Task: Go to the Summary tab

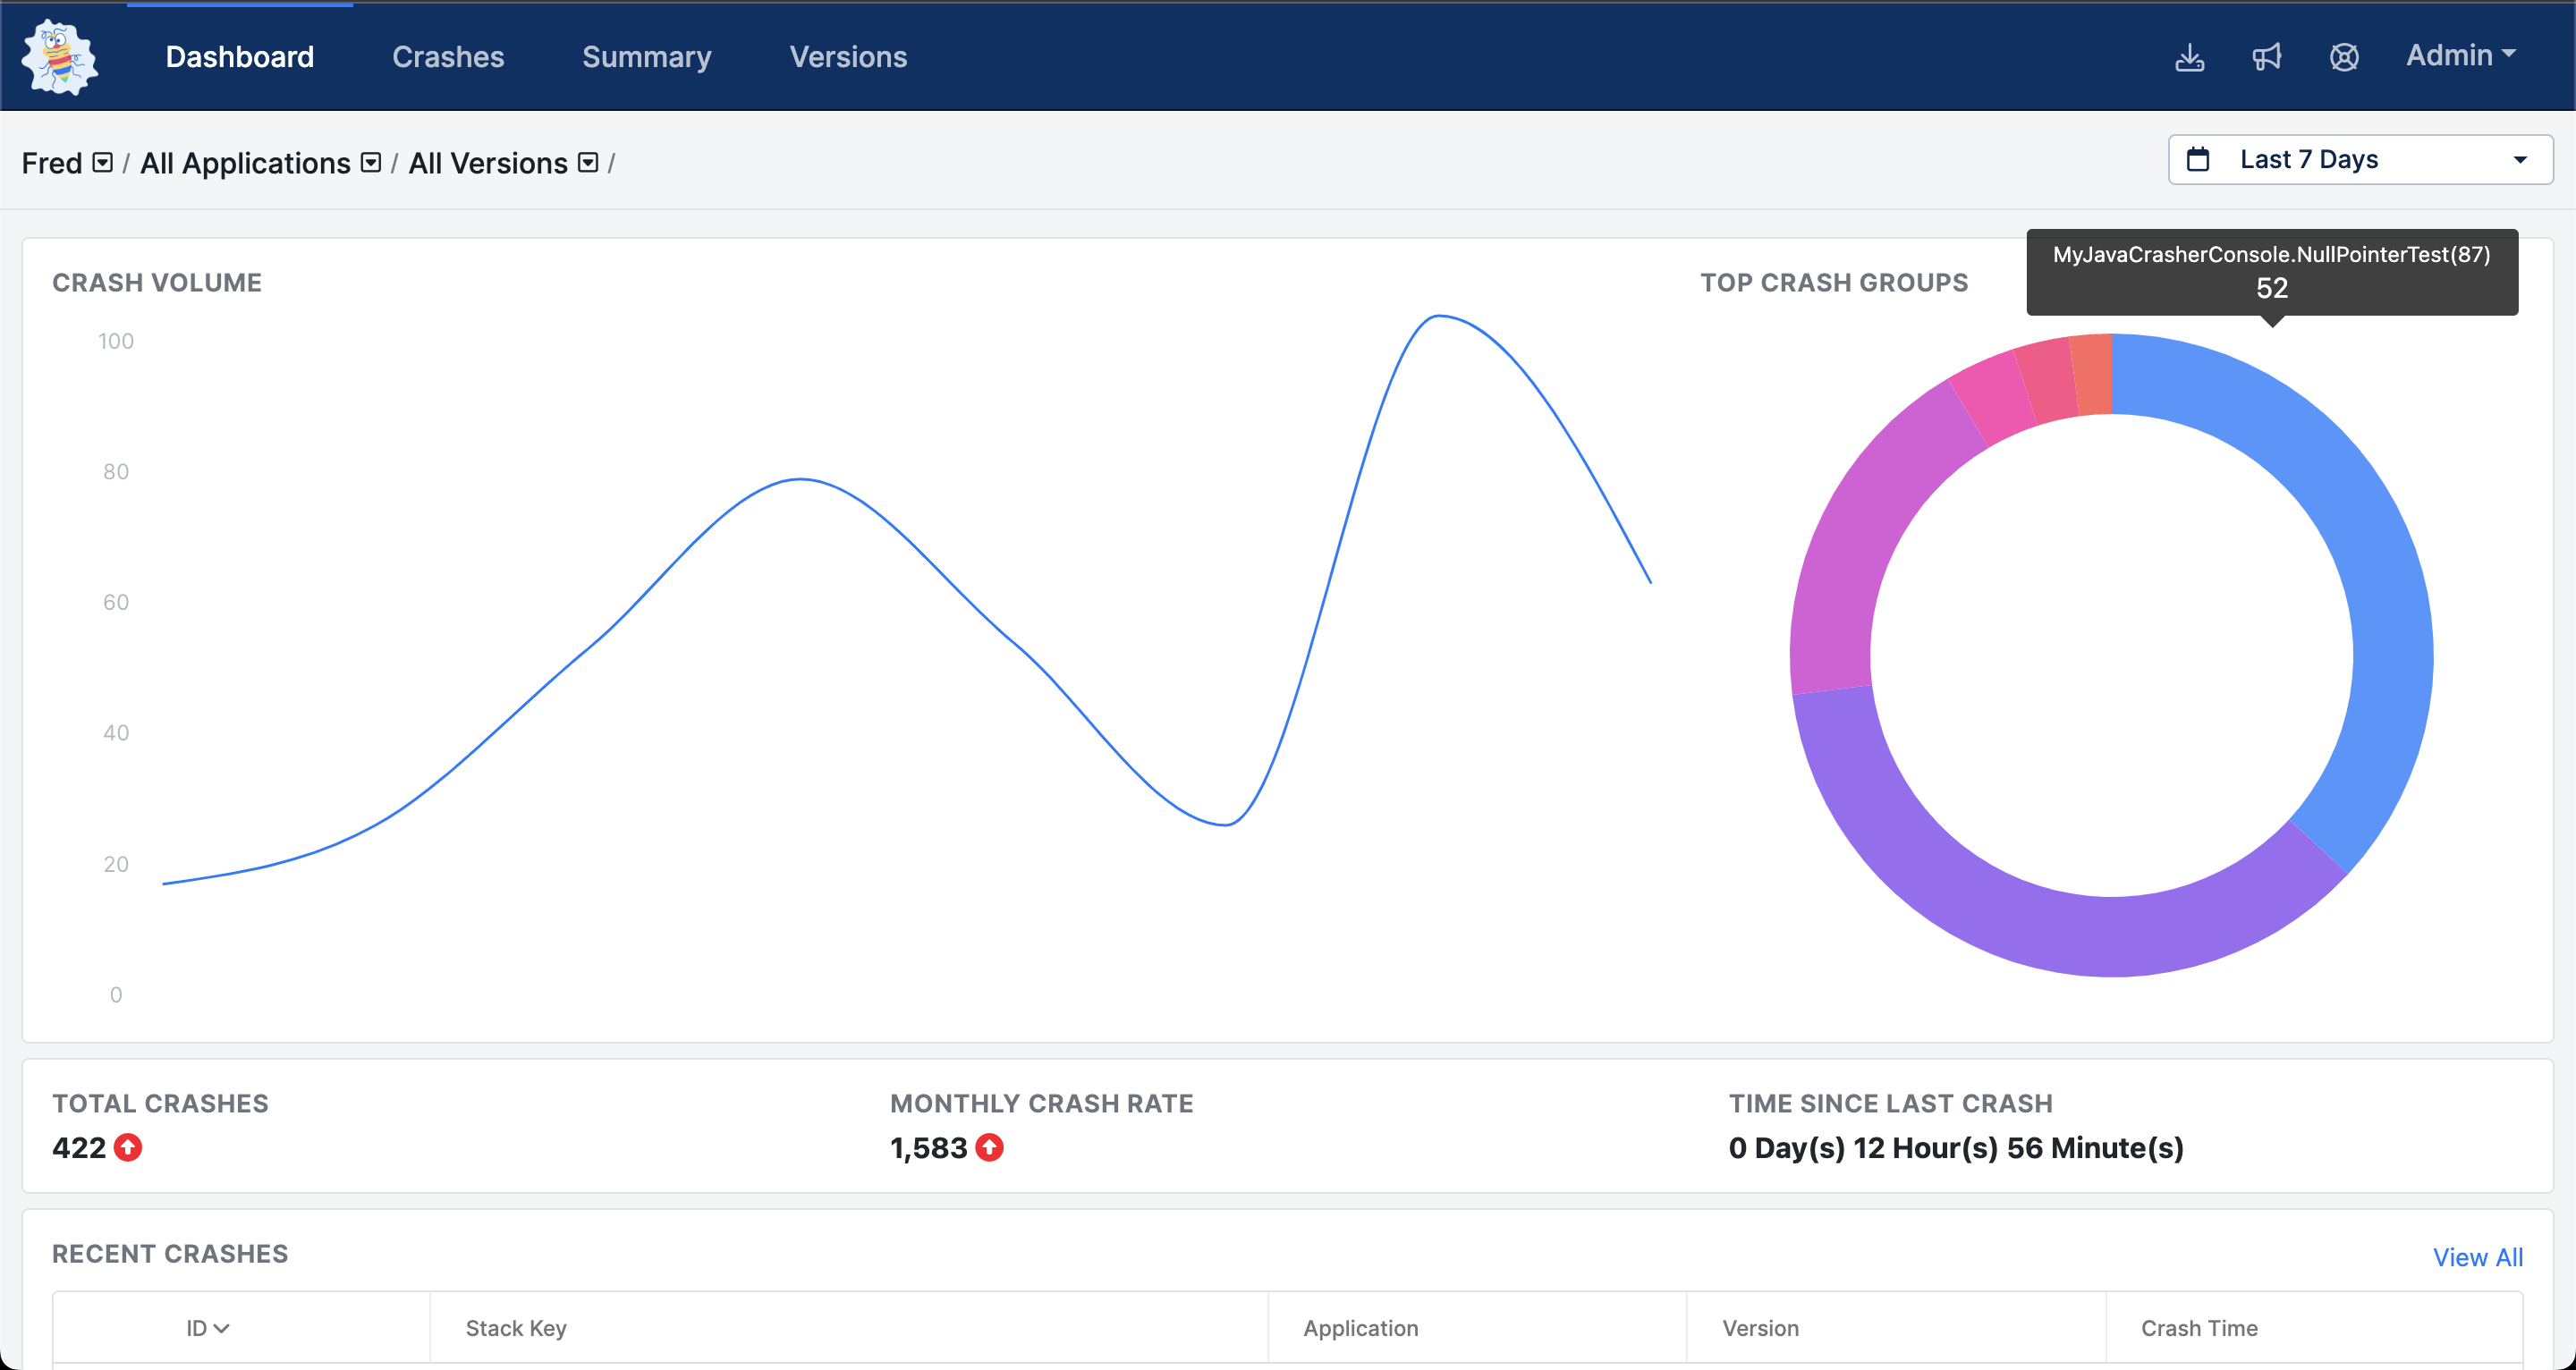Action: (646, 57)
